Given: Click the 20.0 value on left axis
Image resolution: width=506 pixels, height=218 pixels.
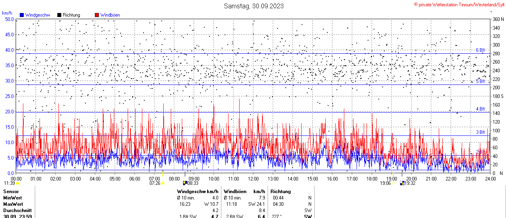Looking at the screenshot, I should [9, 111].
